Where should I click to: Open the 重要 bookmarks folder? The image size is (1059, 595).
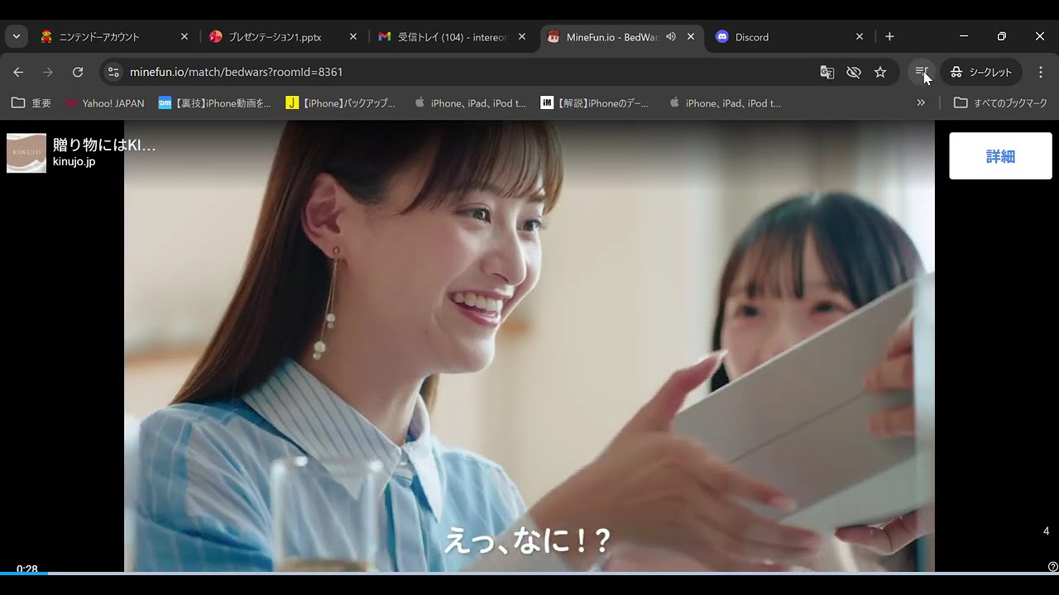click(31, 103)
